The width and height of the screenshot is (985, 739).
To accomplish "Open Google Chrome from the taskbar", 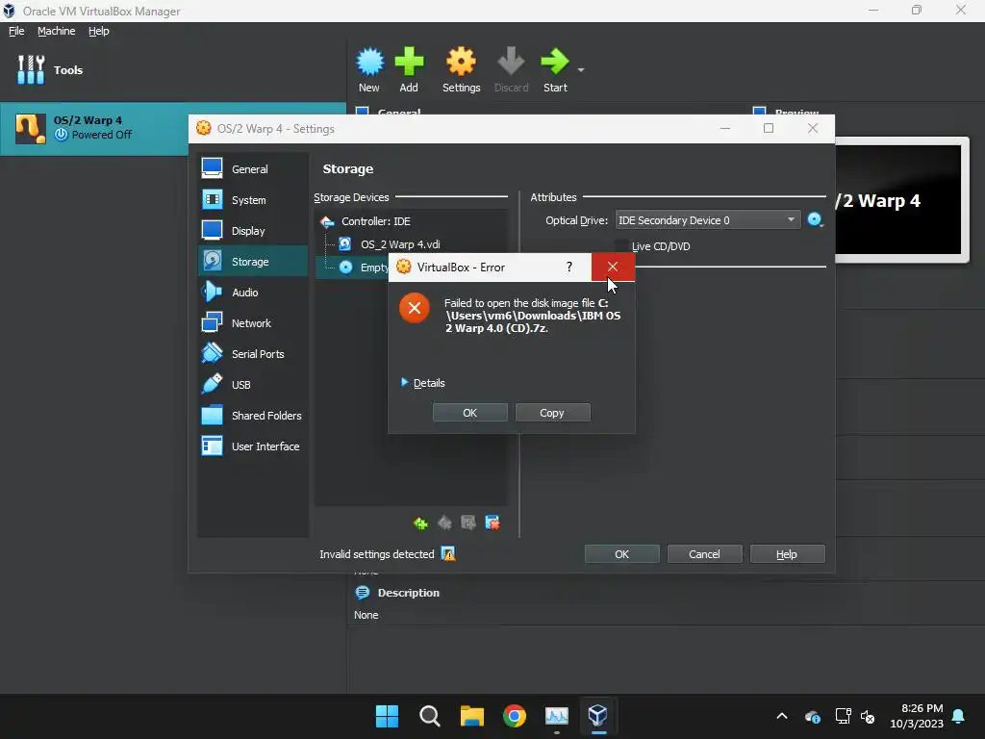I will (x=515, y=716).
